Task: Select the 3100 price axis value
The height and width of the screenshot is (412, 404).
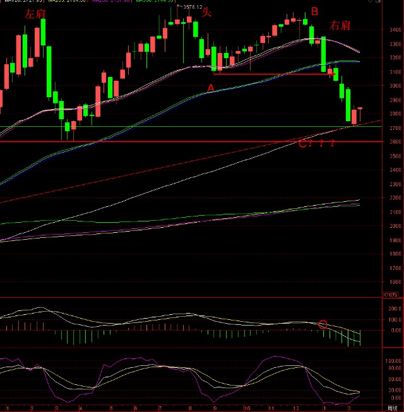Action: [395, 72]
